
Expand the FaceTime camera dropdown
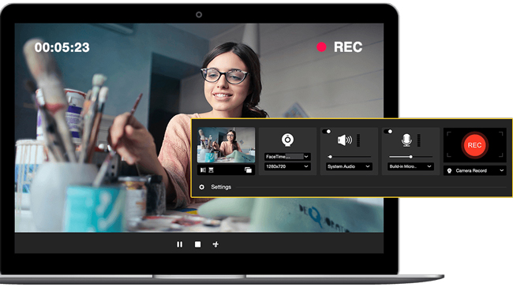click(x=287, y=157)
